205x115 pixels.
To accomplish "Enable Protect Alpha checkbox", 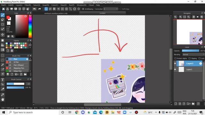I will point(175,58).
